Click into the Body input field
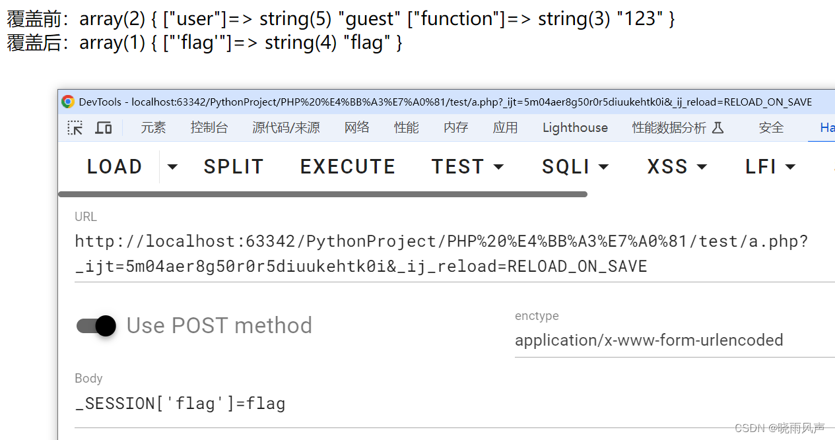Viewport: 835px width, 440px height. (x=455, y=404)
